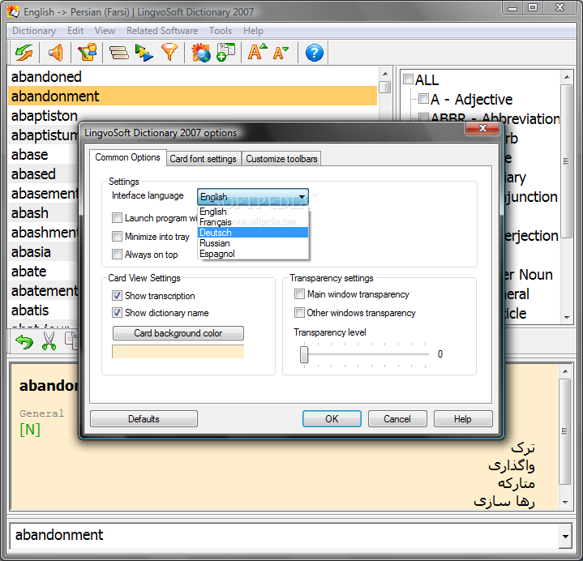
Task: Click the Transparency level slider handle
Action: pos(304,354)
